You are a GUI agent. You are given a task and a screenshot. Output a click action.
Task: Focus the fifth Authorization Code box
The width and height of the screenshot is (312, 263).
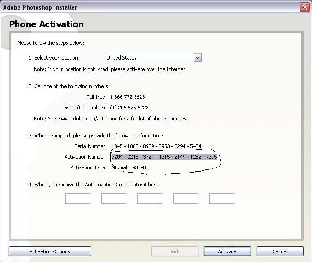click(222, 199)
